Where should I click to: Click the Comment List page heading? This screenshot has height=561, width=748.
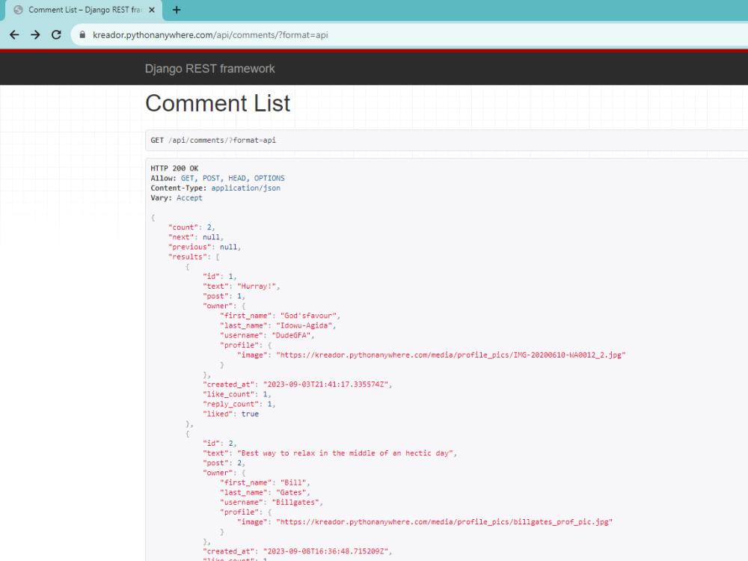point(218,103)
